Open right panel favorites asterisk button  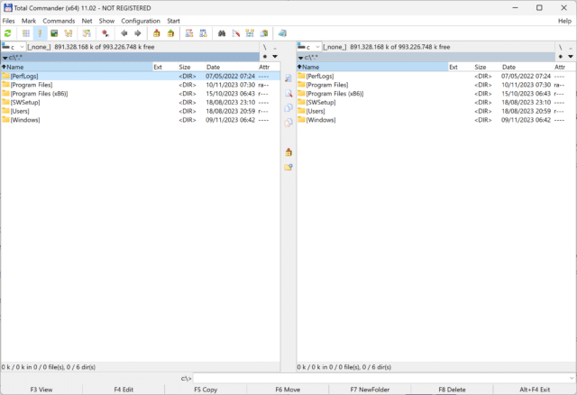[561, 57]
